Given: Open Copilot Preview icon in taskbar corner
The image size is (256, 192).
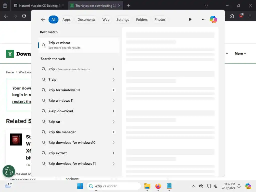Looking at the screenshot, I should [x=248, y=186].
